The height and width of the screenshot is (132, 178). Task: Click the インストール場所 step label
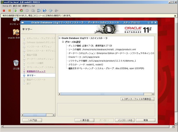coord(35,63)
